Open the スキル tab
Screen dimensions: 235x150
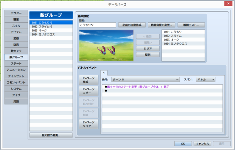point(16,26)
